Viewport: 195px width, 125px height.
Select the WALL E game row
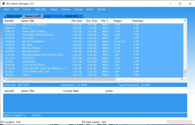[x=93, y=28]
